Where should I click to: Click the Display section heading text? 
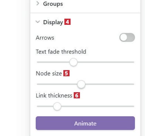pyautogui.click(x=53, y=22)
